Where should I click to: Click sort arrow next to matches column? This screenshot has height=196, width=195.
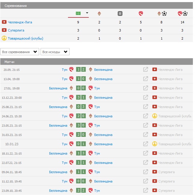[87, 13]
